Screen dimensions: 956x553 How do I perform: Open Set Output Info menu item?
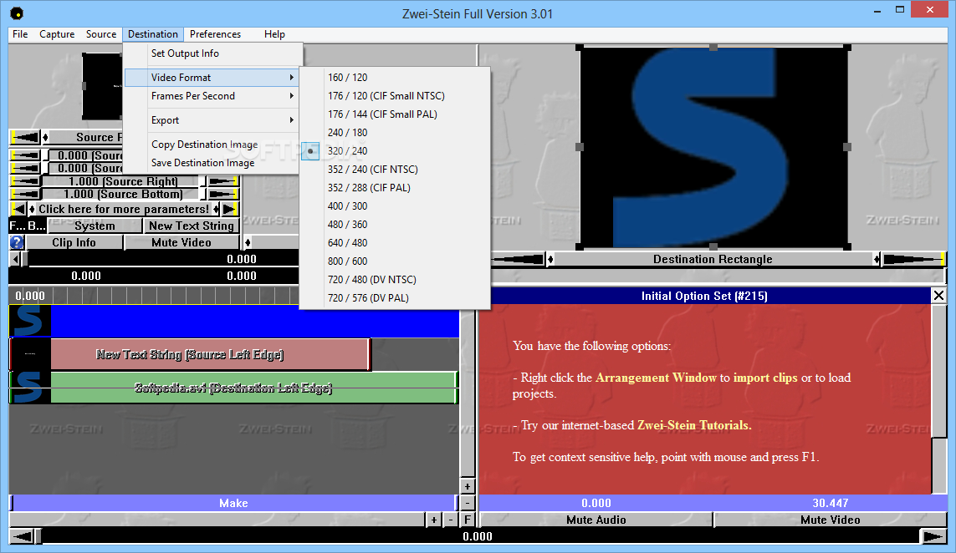click(x=212, y=53)
